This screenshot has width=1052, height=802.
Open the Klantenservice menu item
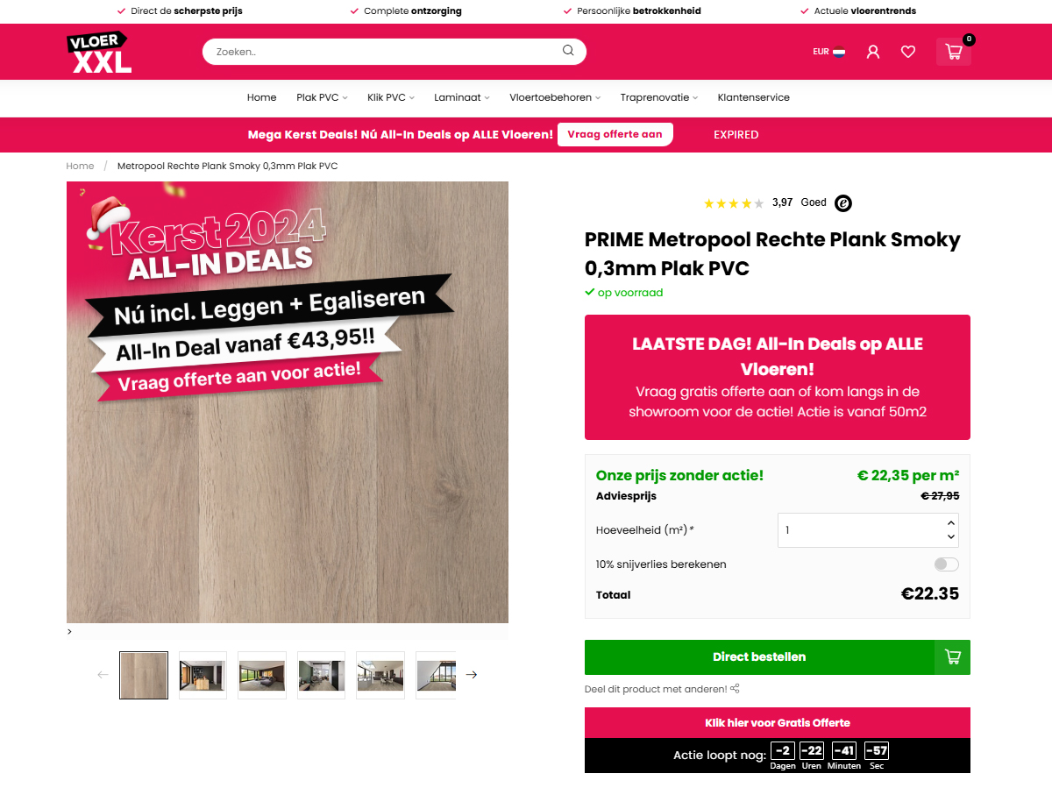(x=753, y=97)
